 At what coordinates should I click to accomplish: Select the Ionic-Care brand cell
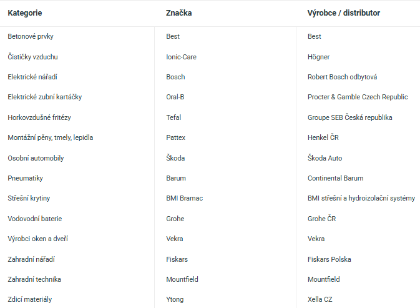coord(181,57)
